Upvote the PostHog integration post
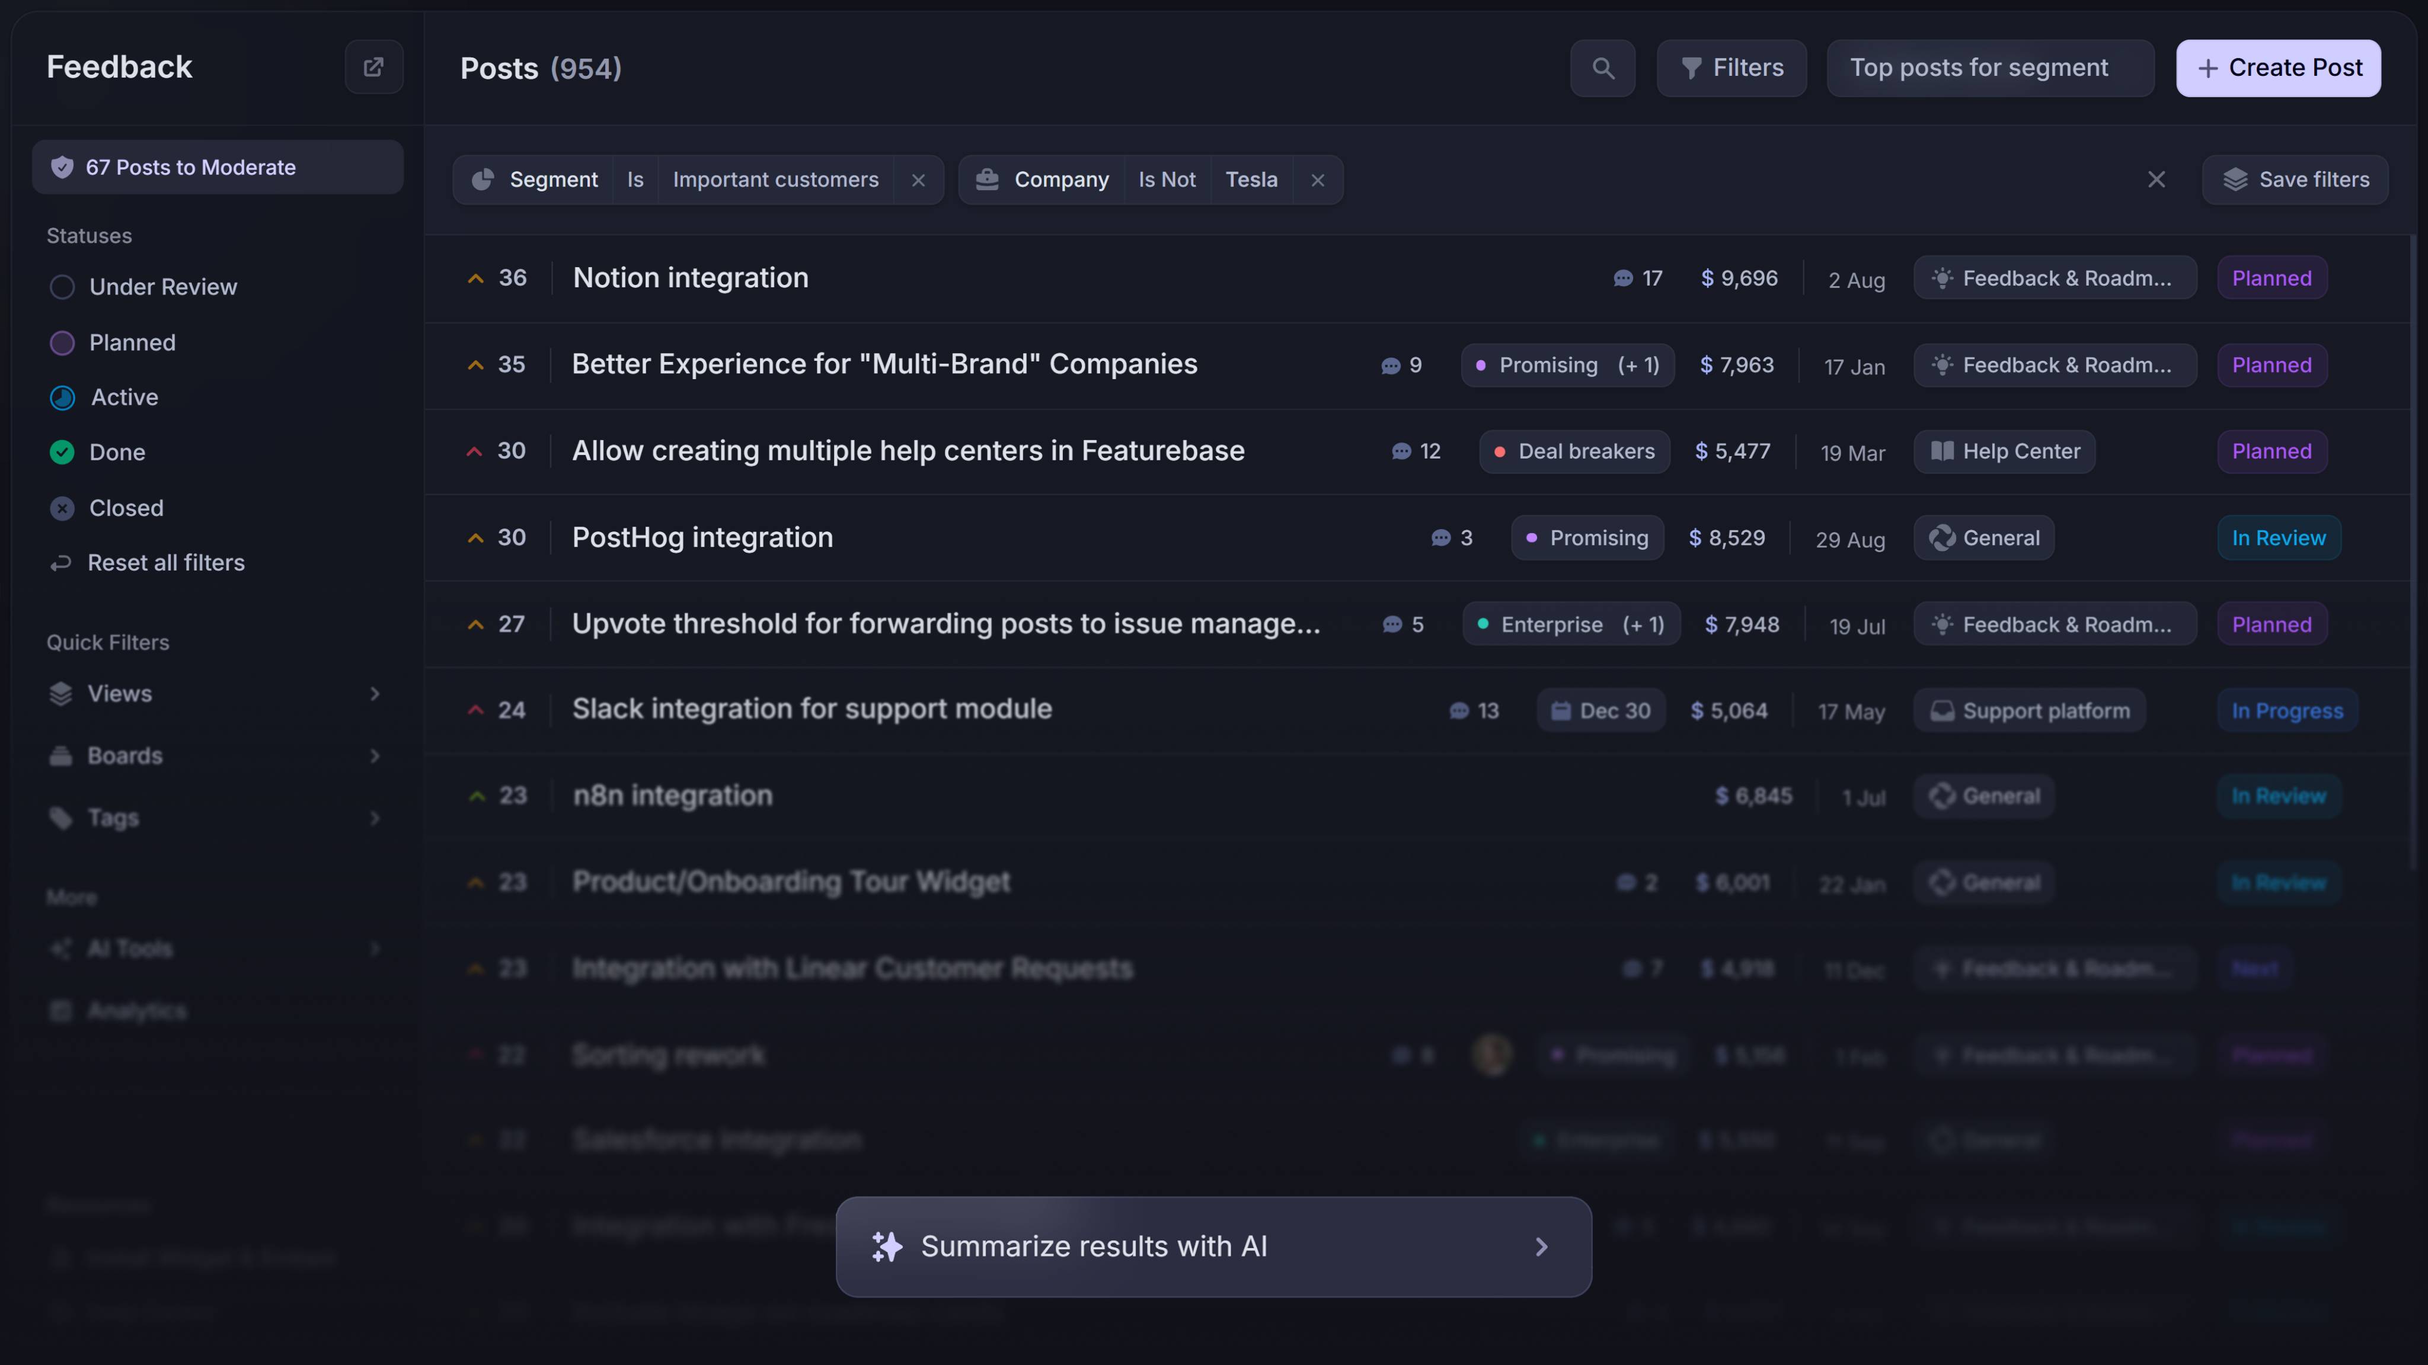 click(x=476, y=538)
